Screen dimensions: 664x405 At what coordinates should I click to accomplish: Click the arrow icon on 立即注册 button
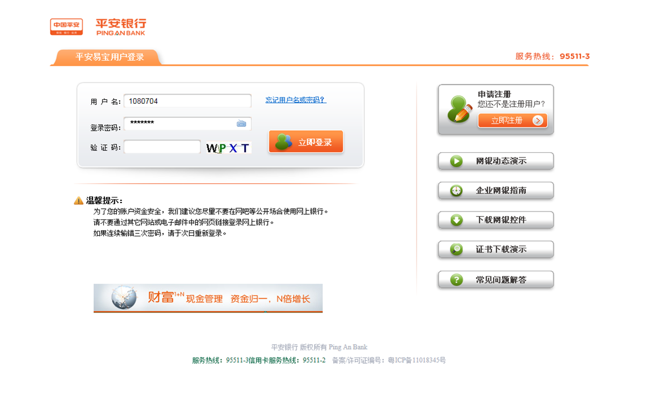538,121
